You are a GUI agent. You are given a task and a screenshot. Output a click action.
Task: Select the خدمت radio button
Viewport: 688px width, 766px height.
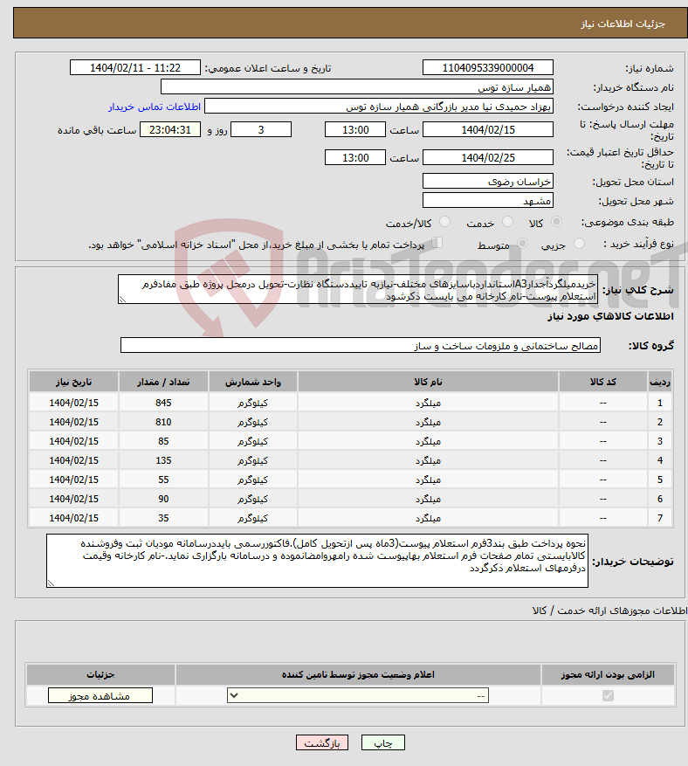pyautogui.click(x=508, y=222)
